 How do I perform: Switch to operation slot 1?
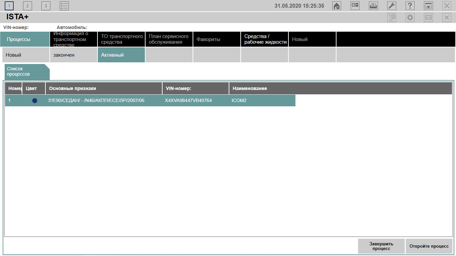[x=9, y=6]
